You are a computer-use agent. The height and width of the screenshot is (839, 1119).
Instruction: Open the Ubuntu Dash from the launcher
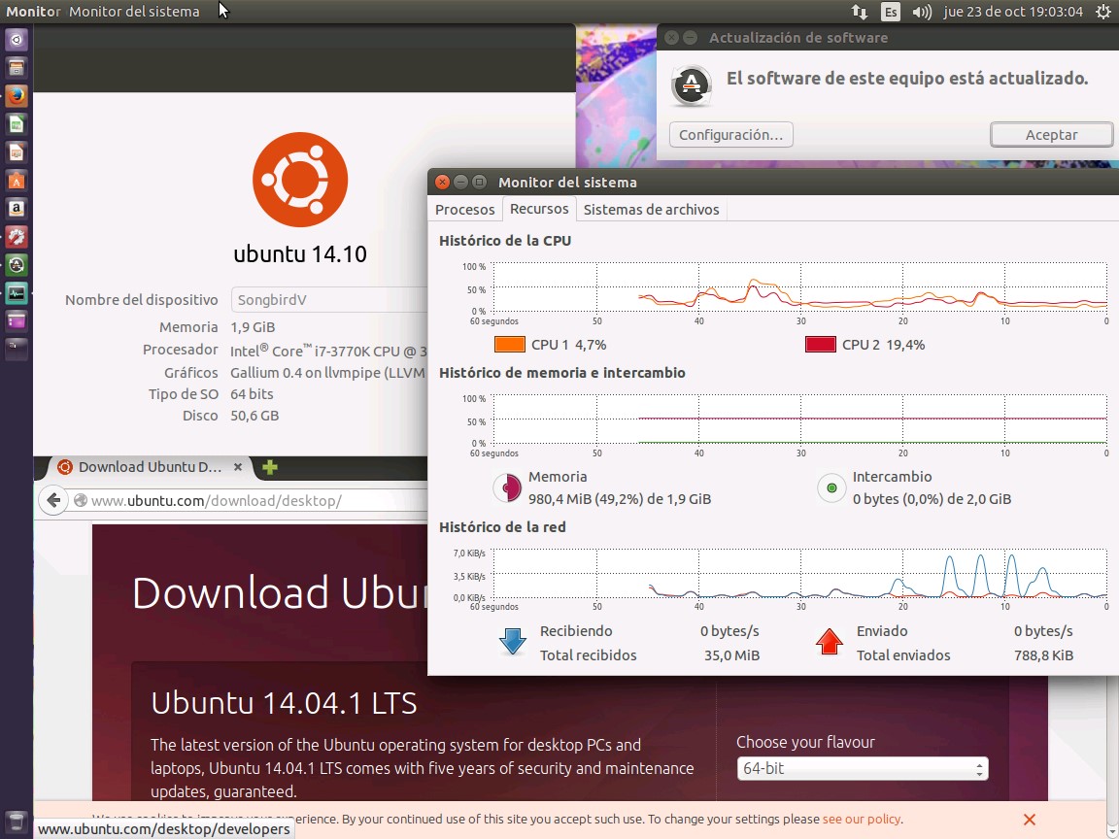[x=17, y=40]
